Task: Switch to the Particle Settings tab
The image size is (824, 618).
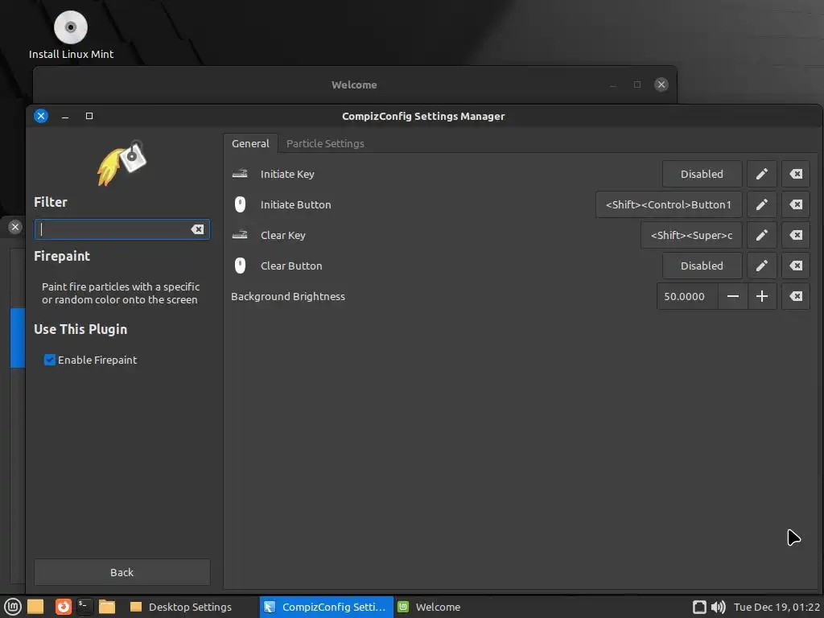Action: coord(325,143)
